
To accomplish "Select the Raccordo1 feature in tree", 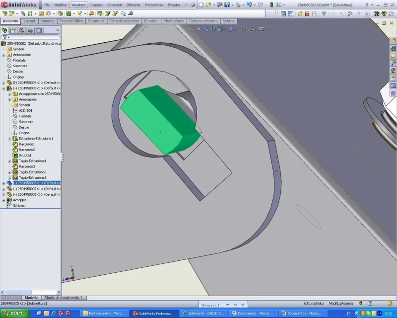I will tap(27, 144).
